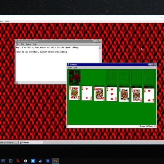The width and height of the screenshot is (164, 164).
Task: Open the Help menu in Notepad
Action: tap(35, 44)
